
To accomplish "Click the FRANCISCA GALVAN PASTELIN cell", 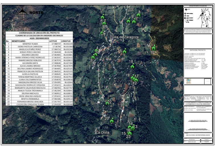I will point(30,71).
